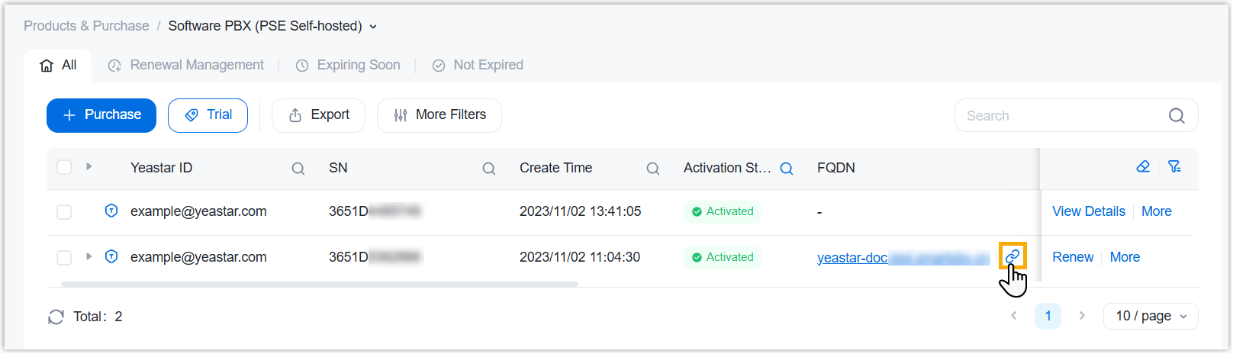Click the SN column search icon
The height and width of the screenshot is (354, 1233).
point(489,169)
